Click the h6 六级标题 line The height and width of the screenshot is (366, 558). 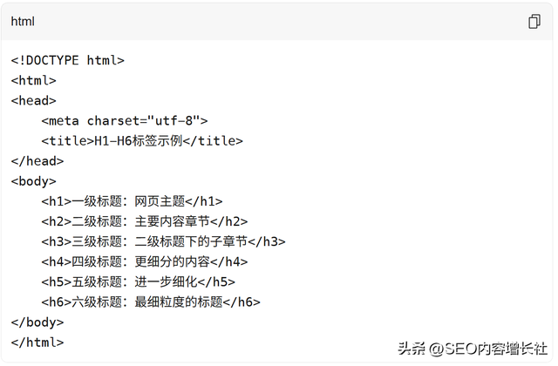pos(151,302)
